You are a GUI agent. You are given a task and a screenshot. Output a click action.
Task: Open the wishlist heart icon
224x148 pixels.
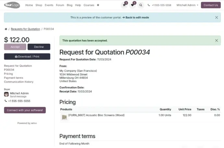(132, 5)
